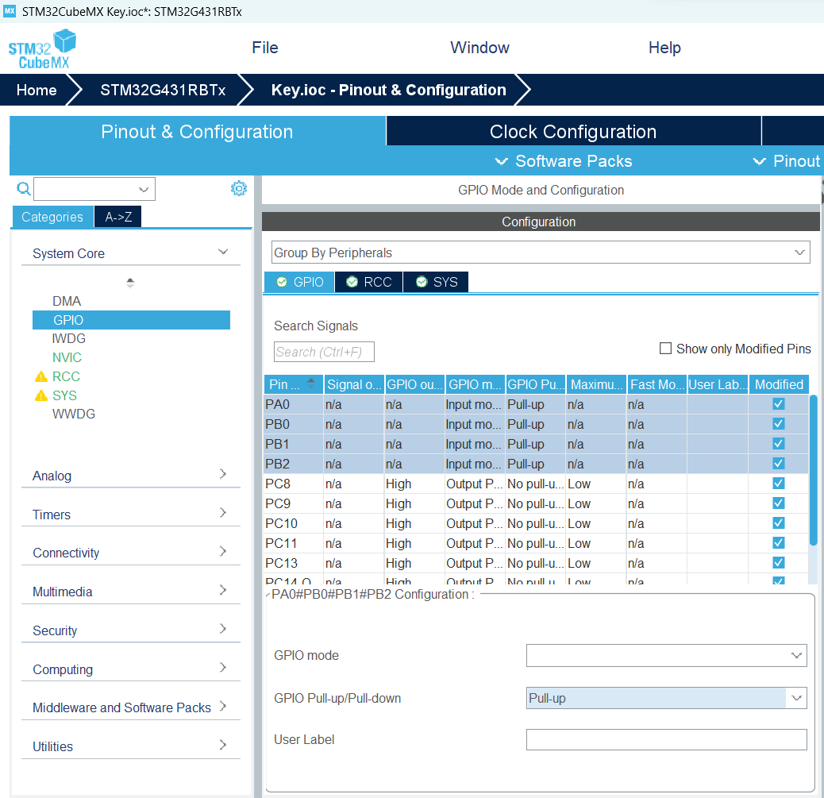Click the Modified column header
The height and width of the screenshot is (798, 824).
tap(779, 384)
